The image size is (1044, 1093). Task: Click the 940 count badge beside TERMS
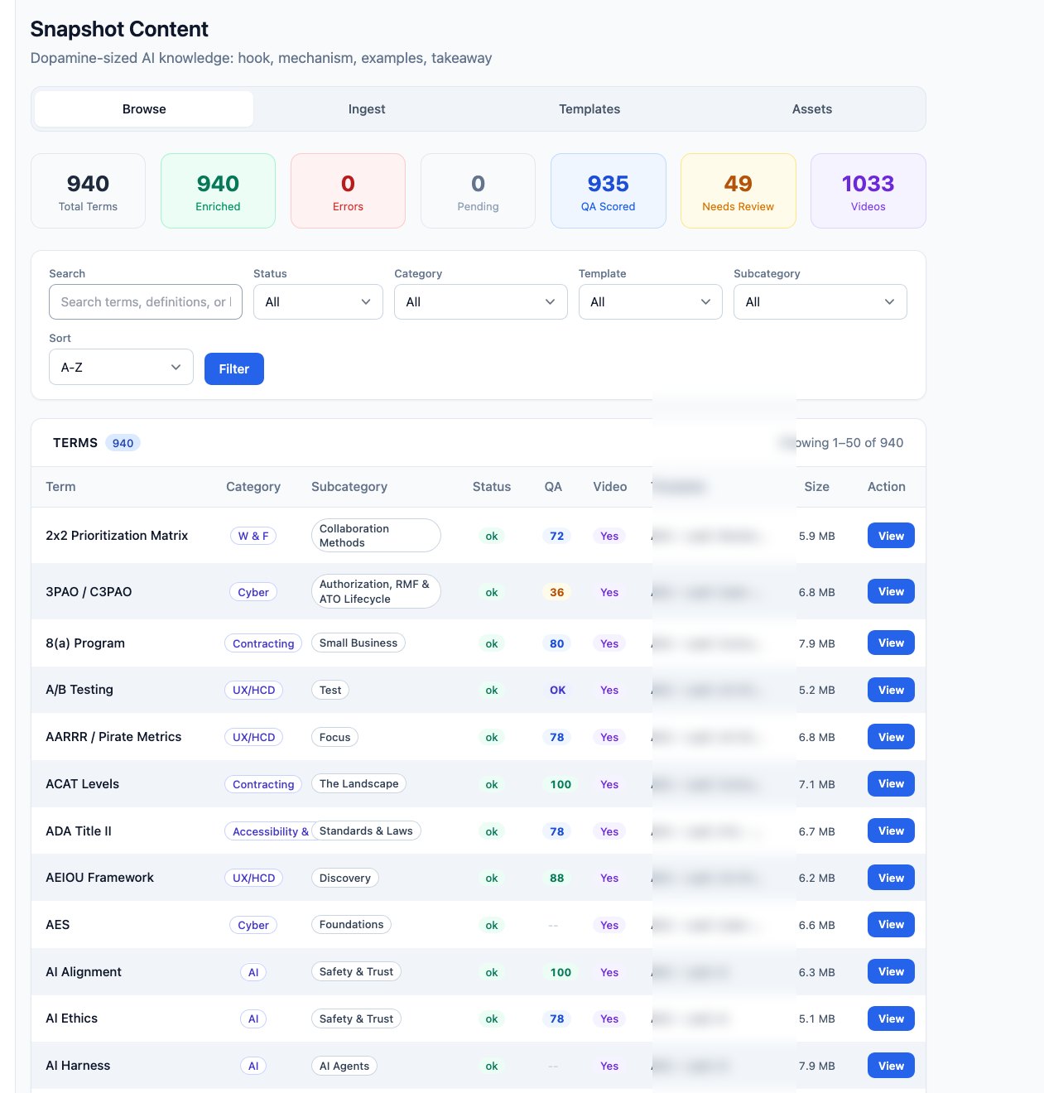click(x=123, y=443)
